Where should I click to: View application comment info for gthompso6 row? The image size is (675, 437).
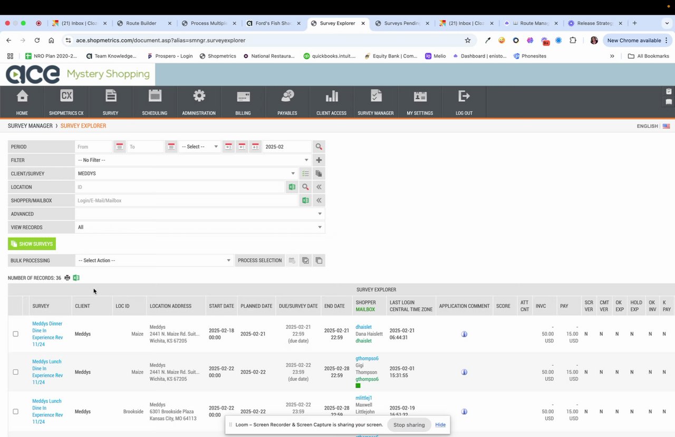coord(464,372)
